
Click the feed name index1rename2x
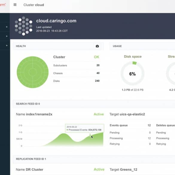click(x=39, y=114)
